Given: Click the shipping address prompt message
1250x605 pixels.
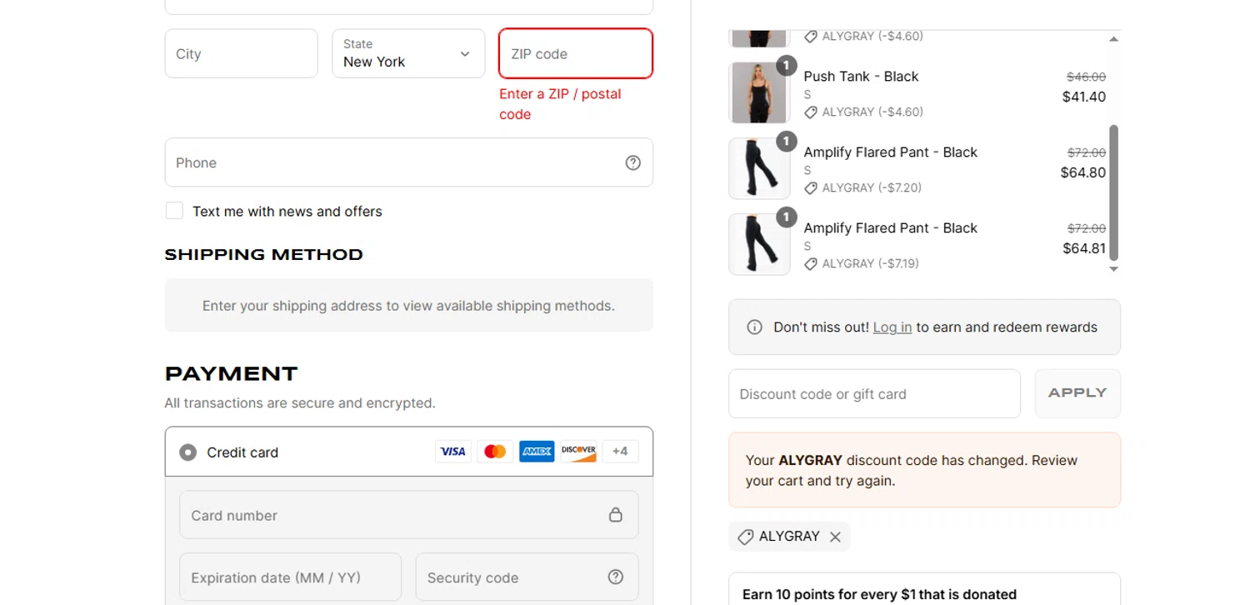Looking at the screenshot, I should pos(409,305).
